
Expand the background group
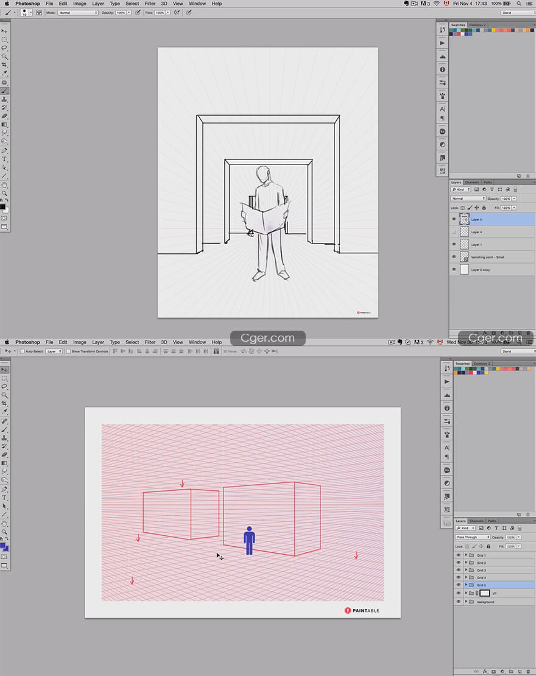click(x=466, y=602)
